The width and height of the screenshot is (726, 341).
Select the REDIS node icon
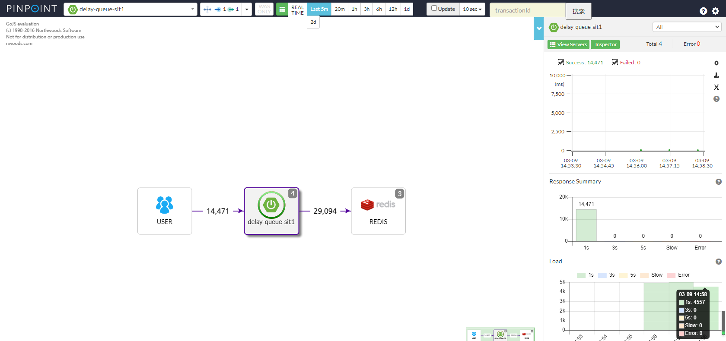tap(378, 205)
